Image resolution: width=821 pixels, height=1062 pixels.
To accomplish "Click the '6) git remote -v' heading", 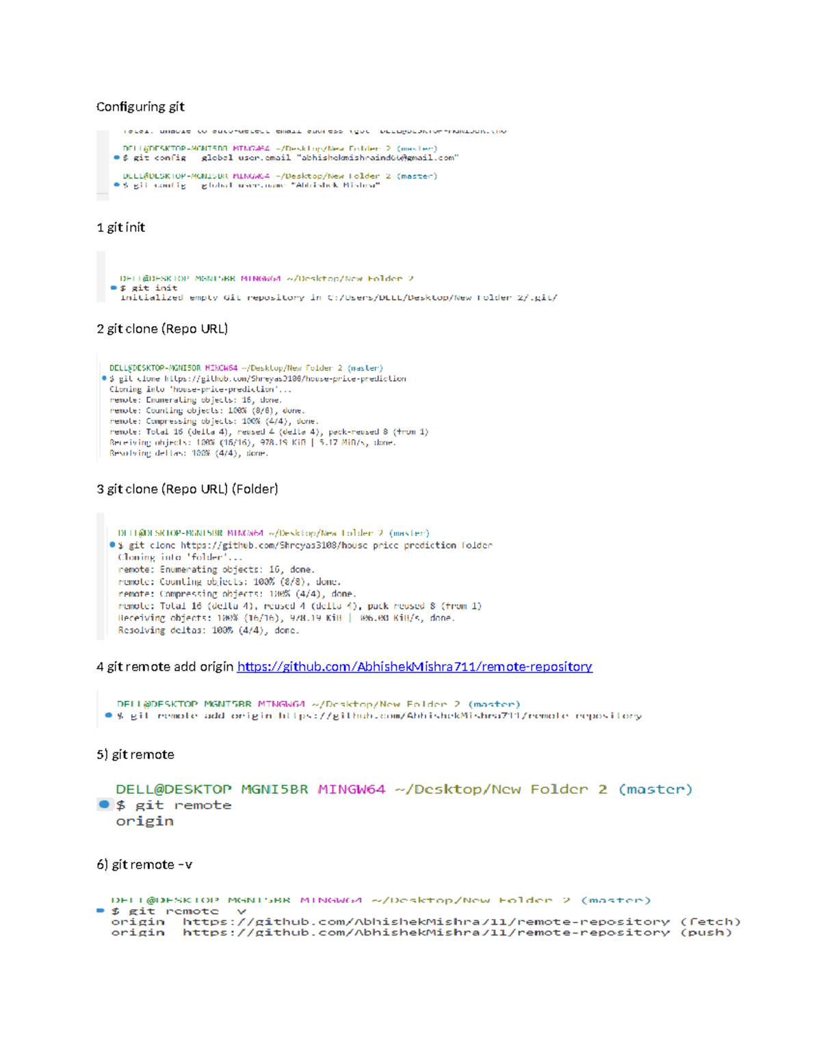I will tap(144, 864).
